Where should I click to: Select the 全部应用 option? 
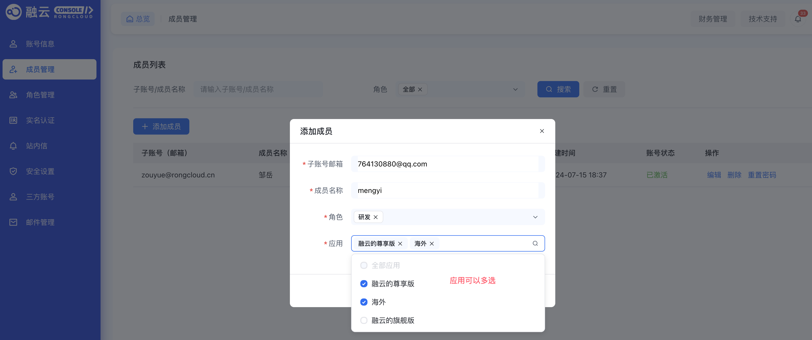[364, 265]
